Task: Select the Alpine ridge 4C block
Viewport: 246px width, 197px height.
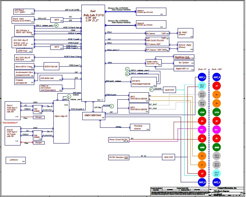Action: [x=61, y=117]
